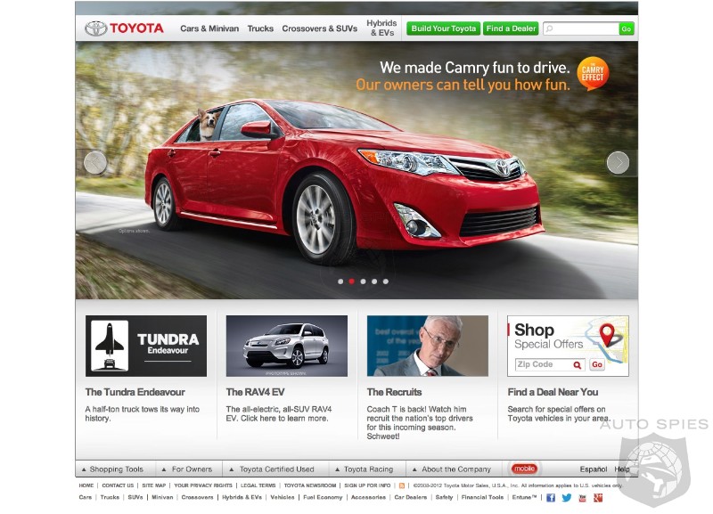Open the Safety footer link
The height and width of the screenshot is (514, 713).
[444, 497]
